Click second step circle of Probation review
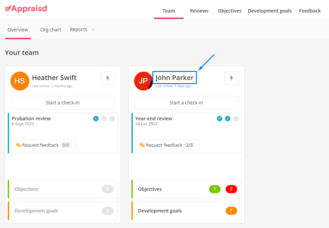This screenshot has width=329, height=228. point(104,119)
